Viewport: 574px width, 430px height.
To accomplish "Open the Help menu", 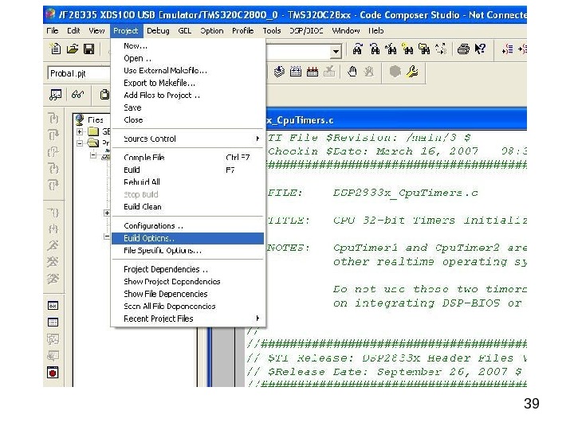I will pyautogui.click(x=376, y=31).
